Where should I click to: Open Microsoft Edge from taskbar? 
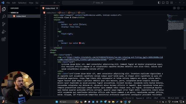pyautogui.click(x=101, y=102)
